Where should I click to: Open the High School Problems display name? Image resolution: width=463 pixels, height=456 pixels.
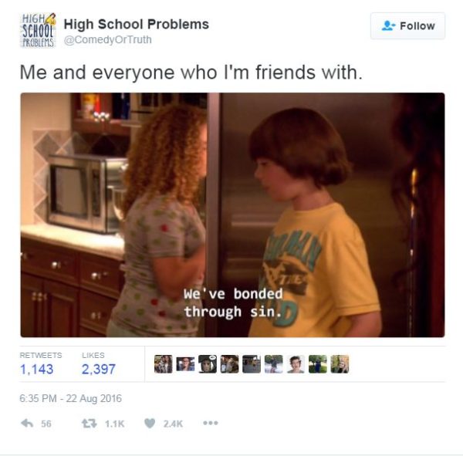[x=137, y=24]
